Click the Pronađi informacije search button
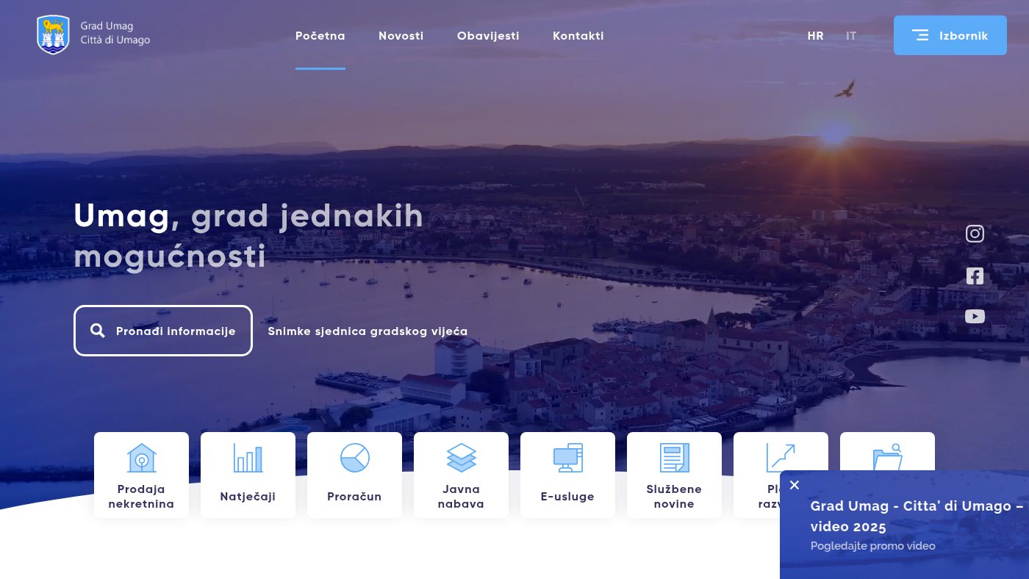Image resolution: width=1029 pixels, height=579 pixels. click(163, 331)
